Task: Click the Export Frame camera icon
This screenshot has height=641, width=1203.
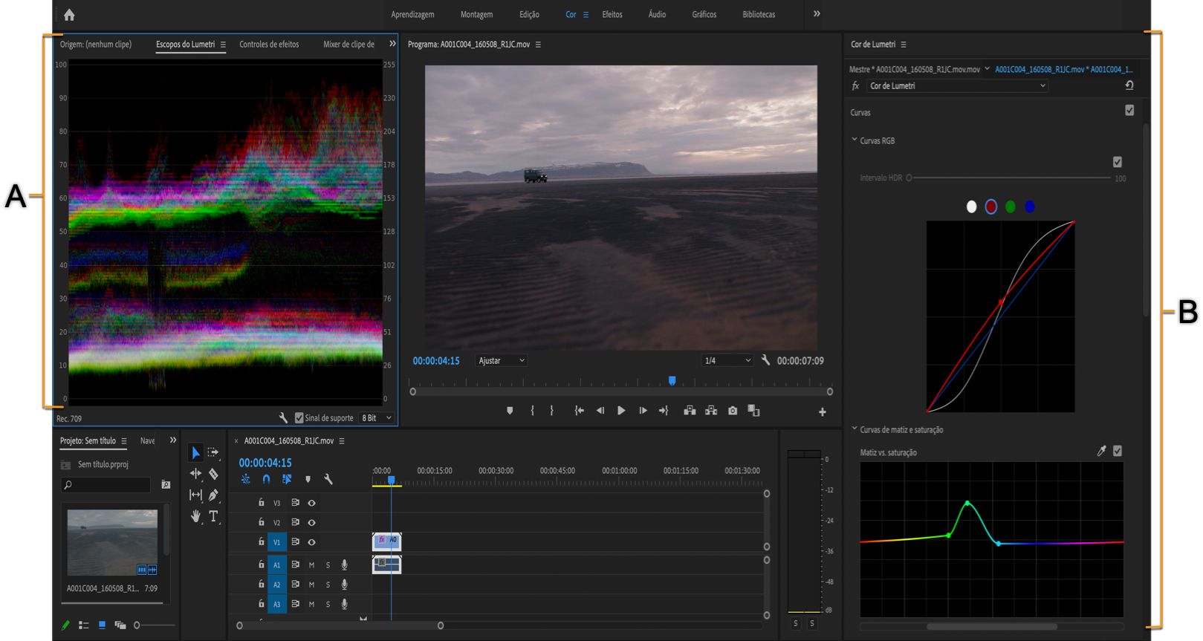Action: click(x=733, y=411)
